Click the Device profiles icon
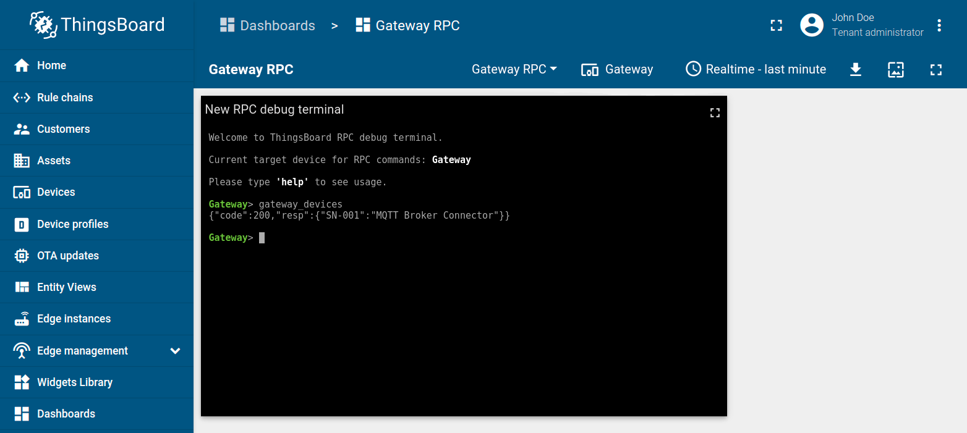The image size is (967, 433). point(22,224)
